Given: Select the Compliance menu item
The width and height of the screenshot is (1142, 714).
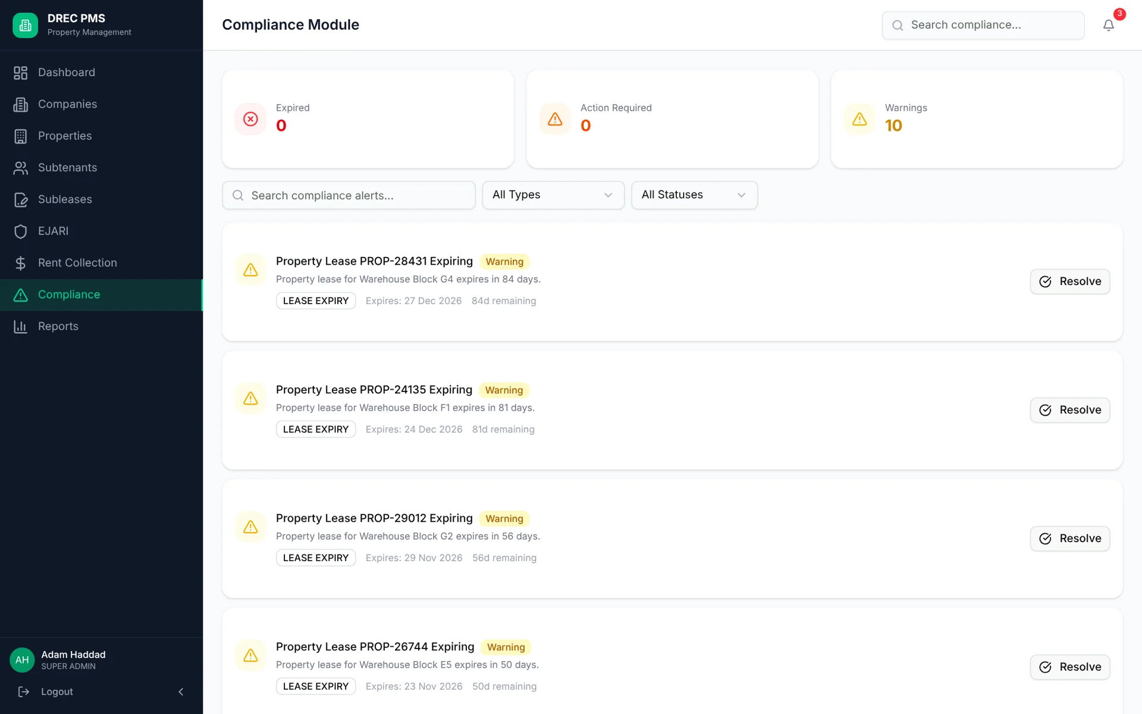Looking at the screenshot, I should (101, 295).
